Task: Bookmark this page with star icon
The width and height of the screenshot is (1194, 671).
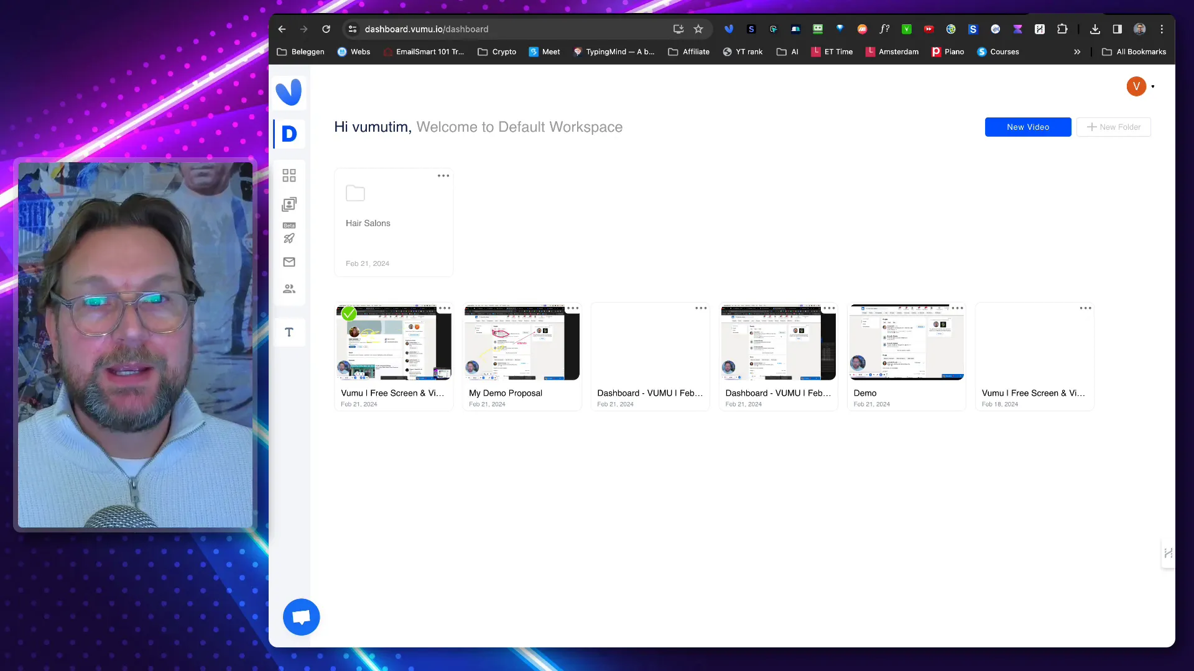Action: click(x=698, y=29)
